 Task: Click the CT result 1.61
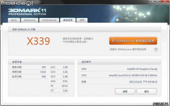click(x=65, y=91)
